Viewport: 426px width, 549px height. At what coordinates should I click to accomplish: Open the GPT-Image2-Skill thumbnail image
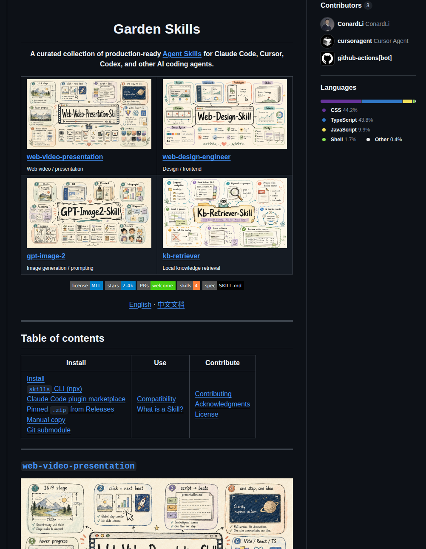(x=89, y=213)
